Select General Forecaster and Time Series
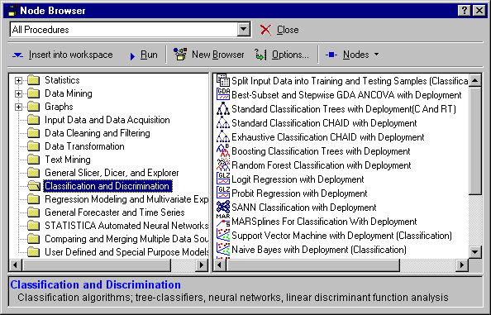 [x=115, y=212]
